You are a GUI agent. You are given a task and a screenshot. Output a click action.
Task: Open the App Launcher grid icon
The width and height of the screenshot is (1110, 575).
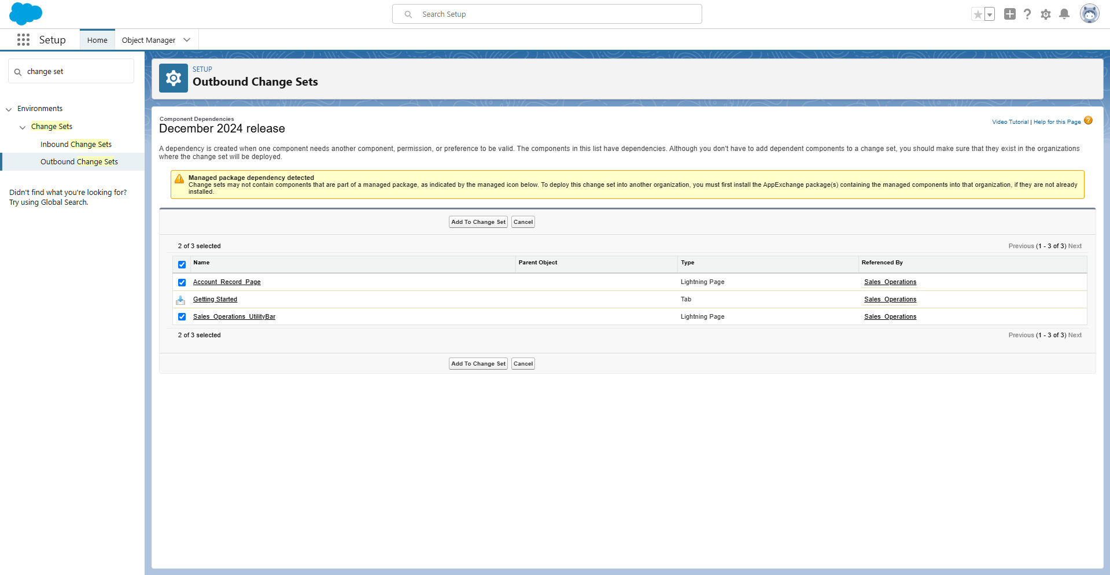(x=23, y=40)
